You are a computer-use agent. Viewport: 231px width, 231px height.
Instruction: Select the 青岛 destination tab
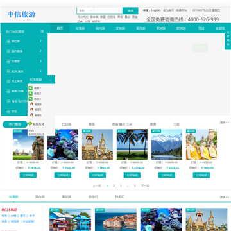pos(92,124)
